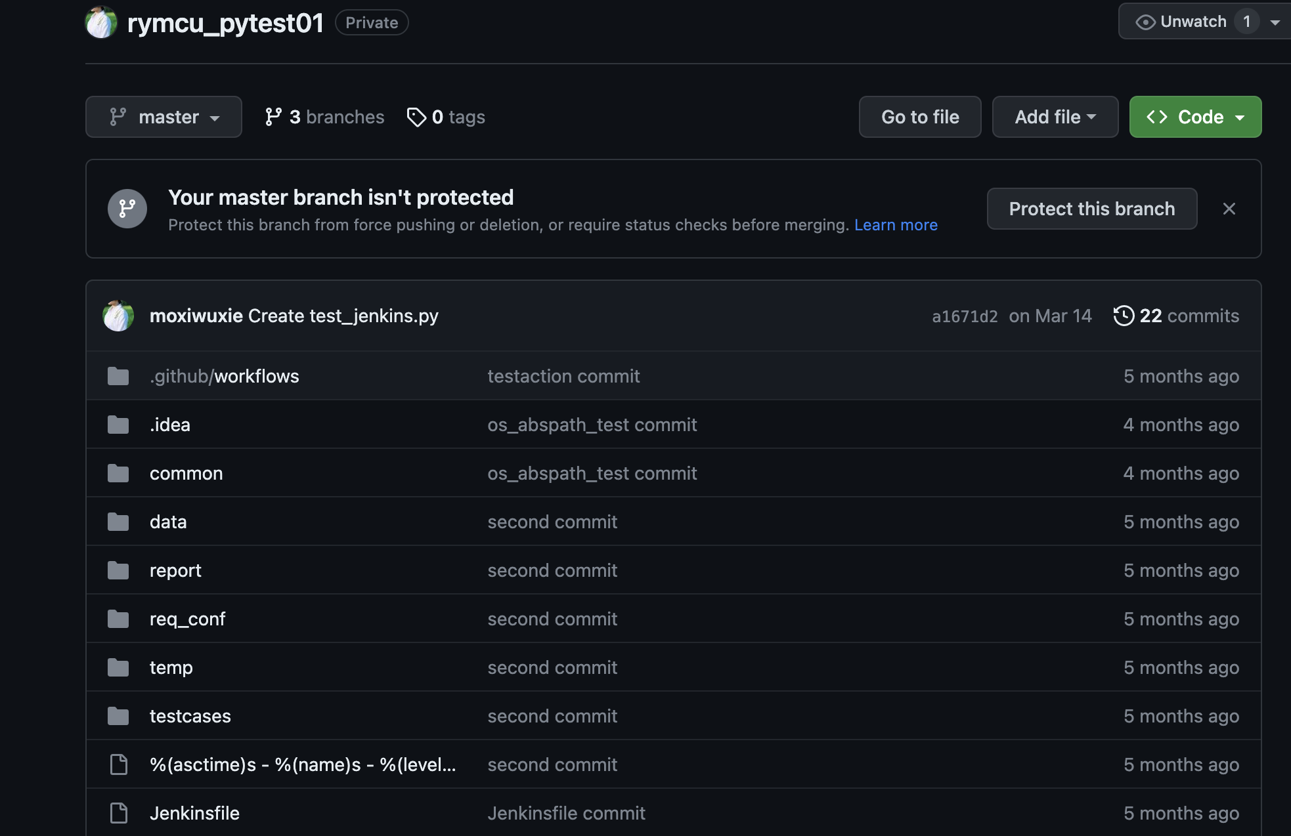1291x836 pixels.
Task: Open the common folder
Action: pyautogui.click(x=186, y=473)
